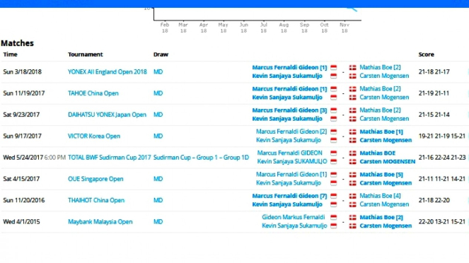Open MD draw for All England Open

coord(158,71)
